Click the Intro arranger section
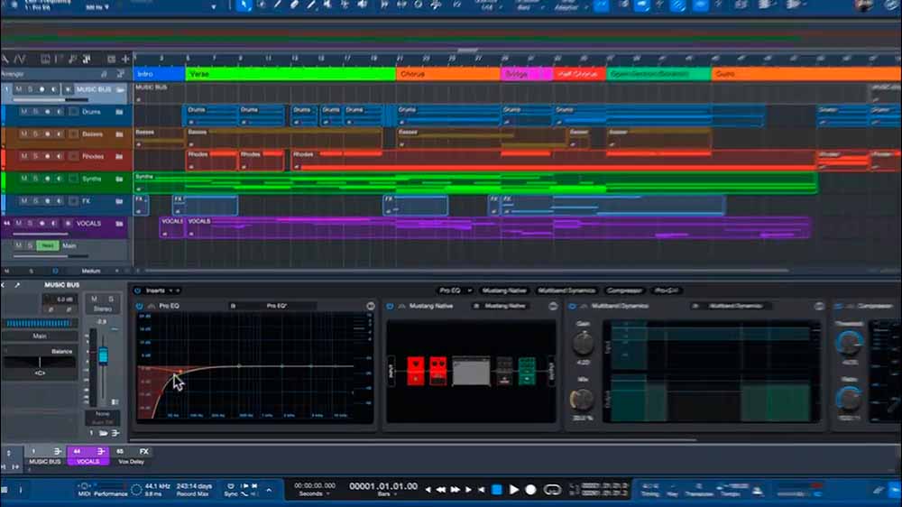This screenshot has height=507, width=902. (160, 74)
